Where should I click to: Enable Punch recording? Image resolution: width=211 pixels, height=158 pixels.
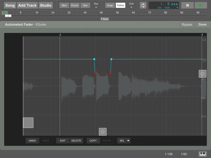(75, 5)
